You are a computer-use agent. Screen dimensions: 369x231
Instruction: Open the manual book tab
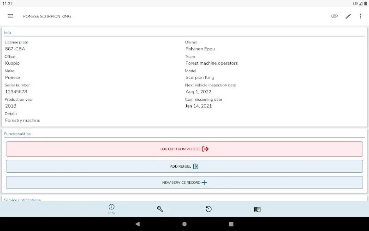click(257, 209)
